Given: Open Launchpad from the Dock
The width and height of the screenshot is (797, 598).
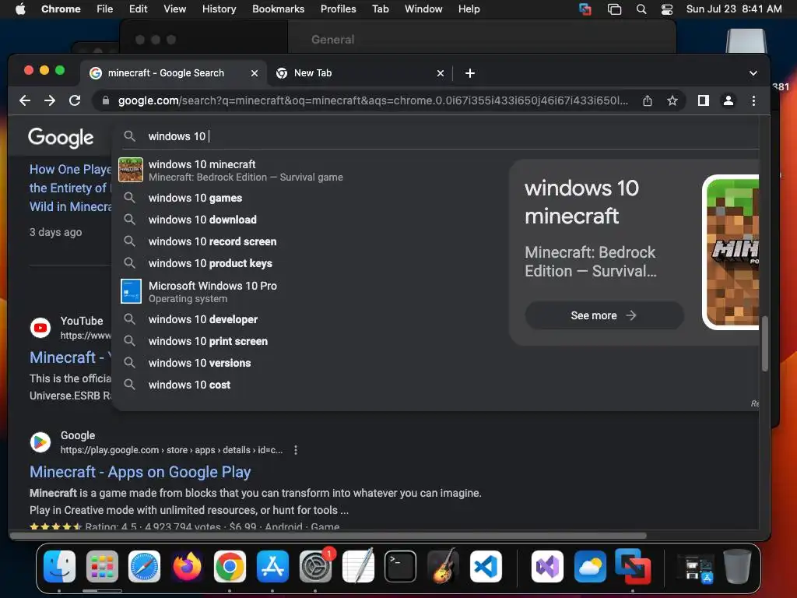Looking at the screenshot, I should (102, 566).
